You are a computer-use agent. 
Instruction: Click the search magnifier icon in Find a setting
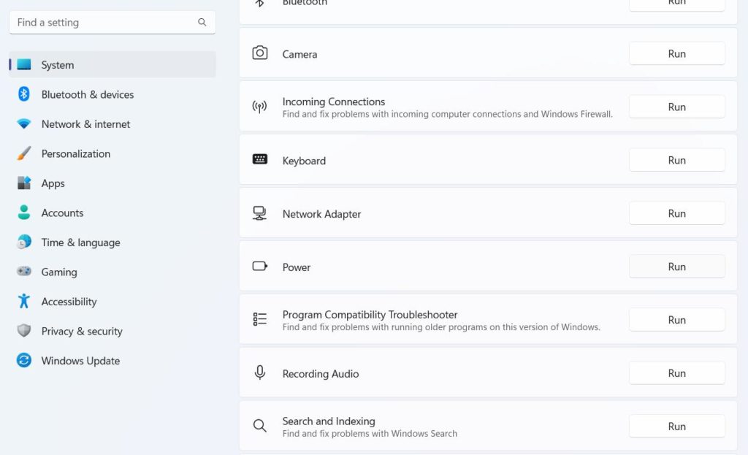click(x=202, y=22)
